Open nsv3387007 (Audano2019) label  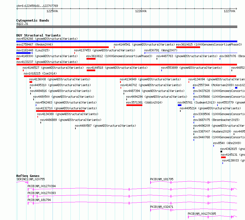[x=212, y=131]
